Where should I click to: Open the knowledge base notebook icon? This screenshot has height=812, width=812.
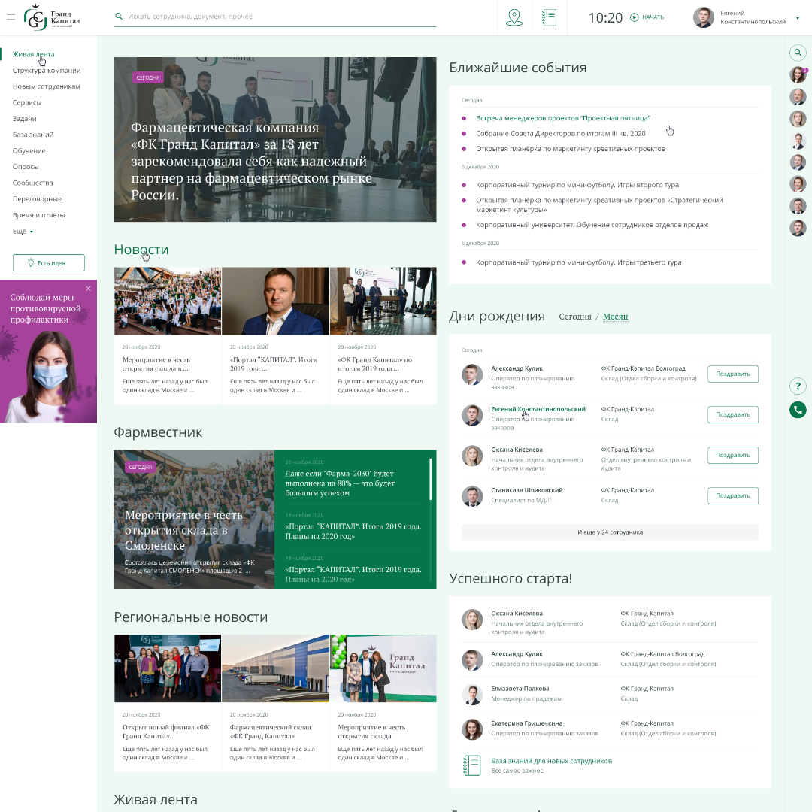(471, 765)
